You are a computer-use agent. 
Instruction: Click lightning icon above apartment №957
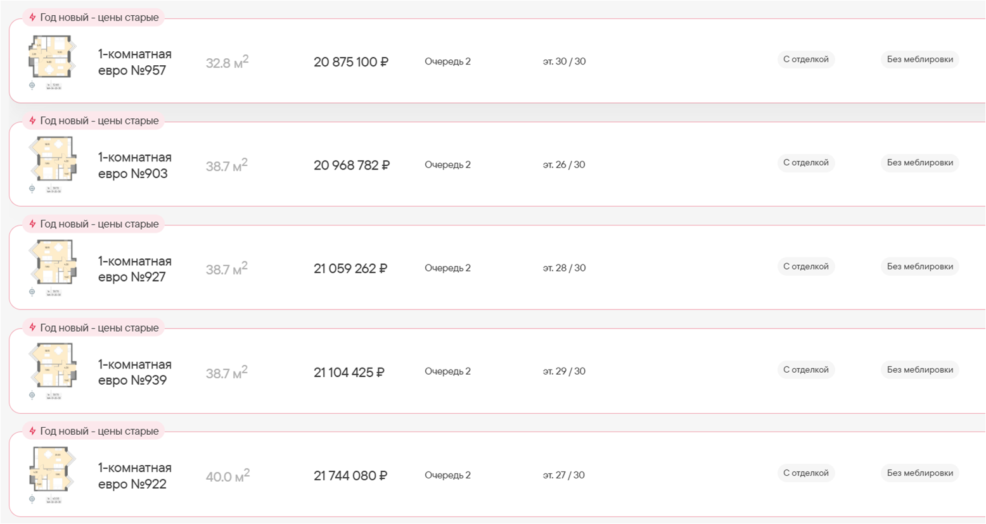[32, 17]
